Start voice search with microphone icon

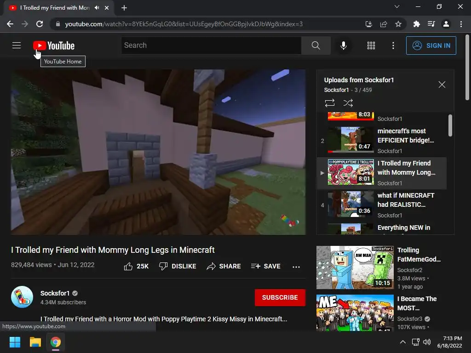(x=343, y=46)
